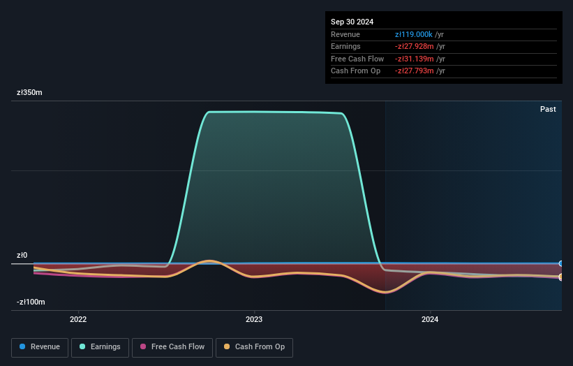Click the 2023 x-axis label

[254, 319]
